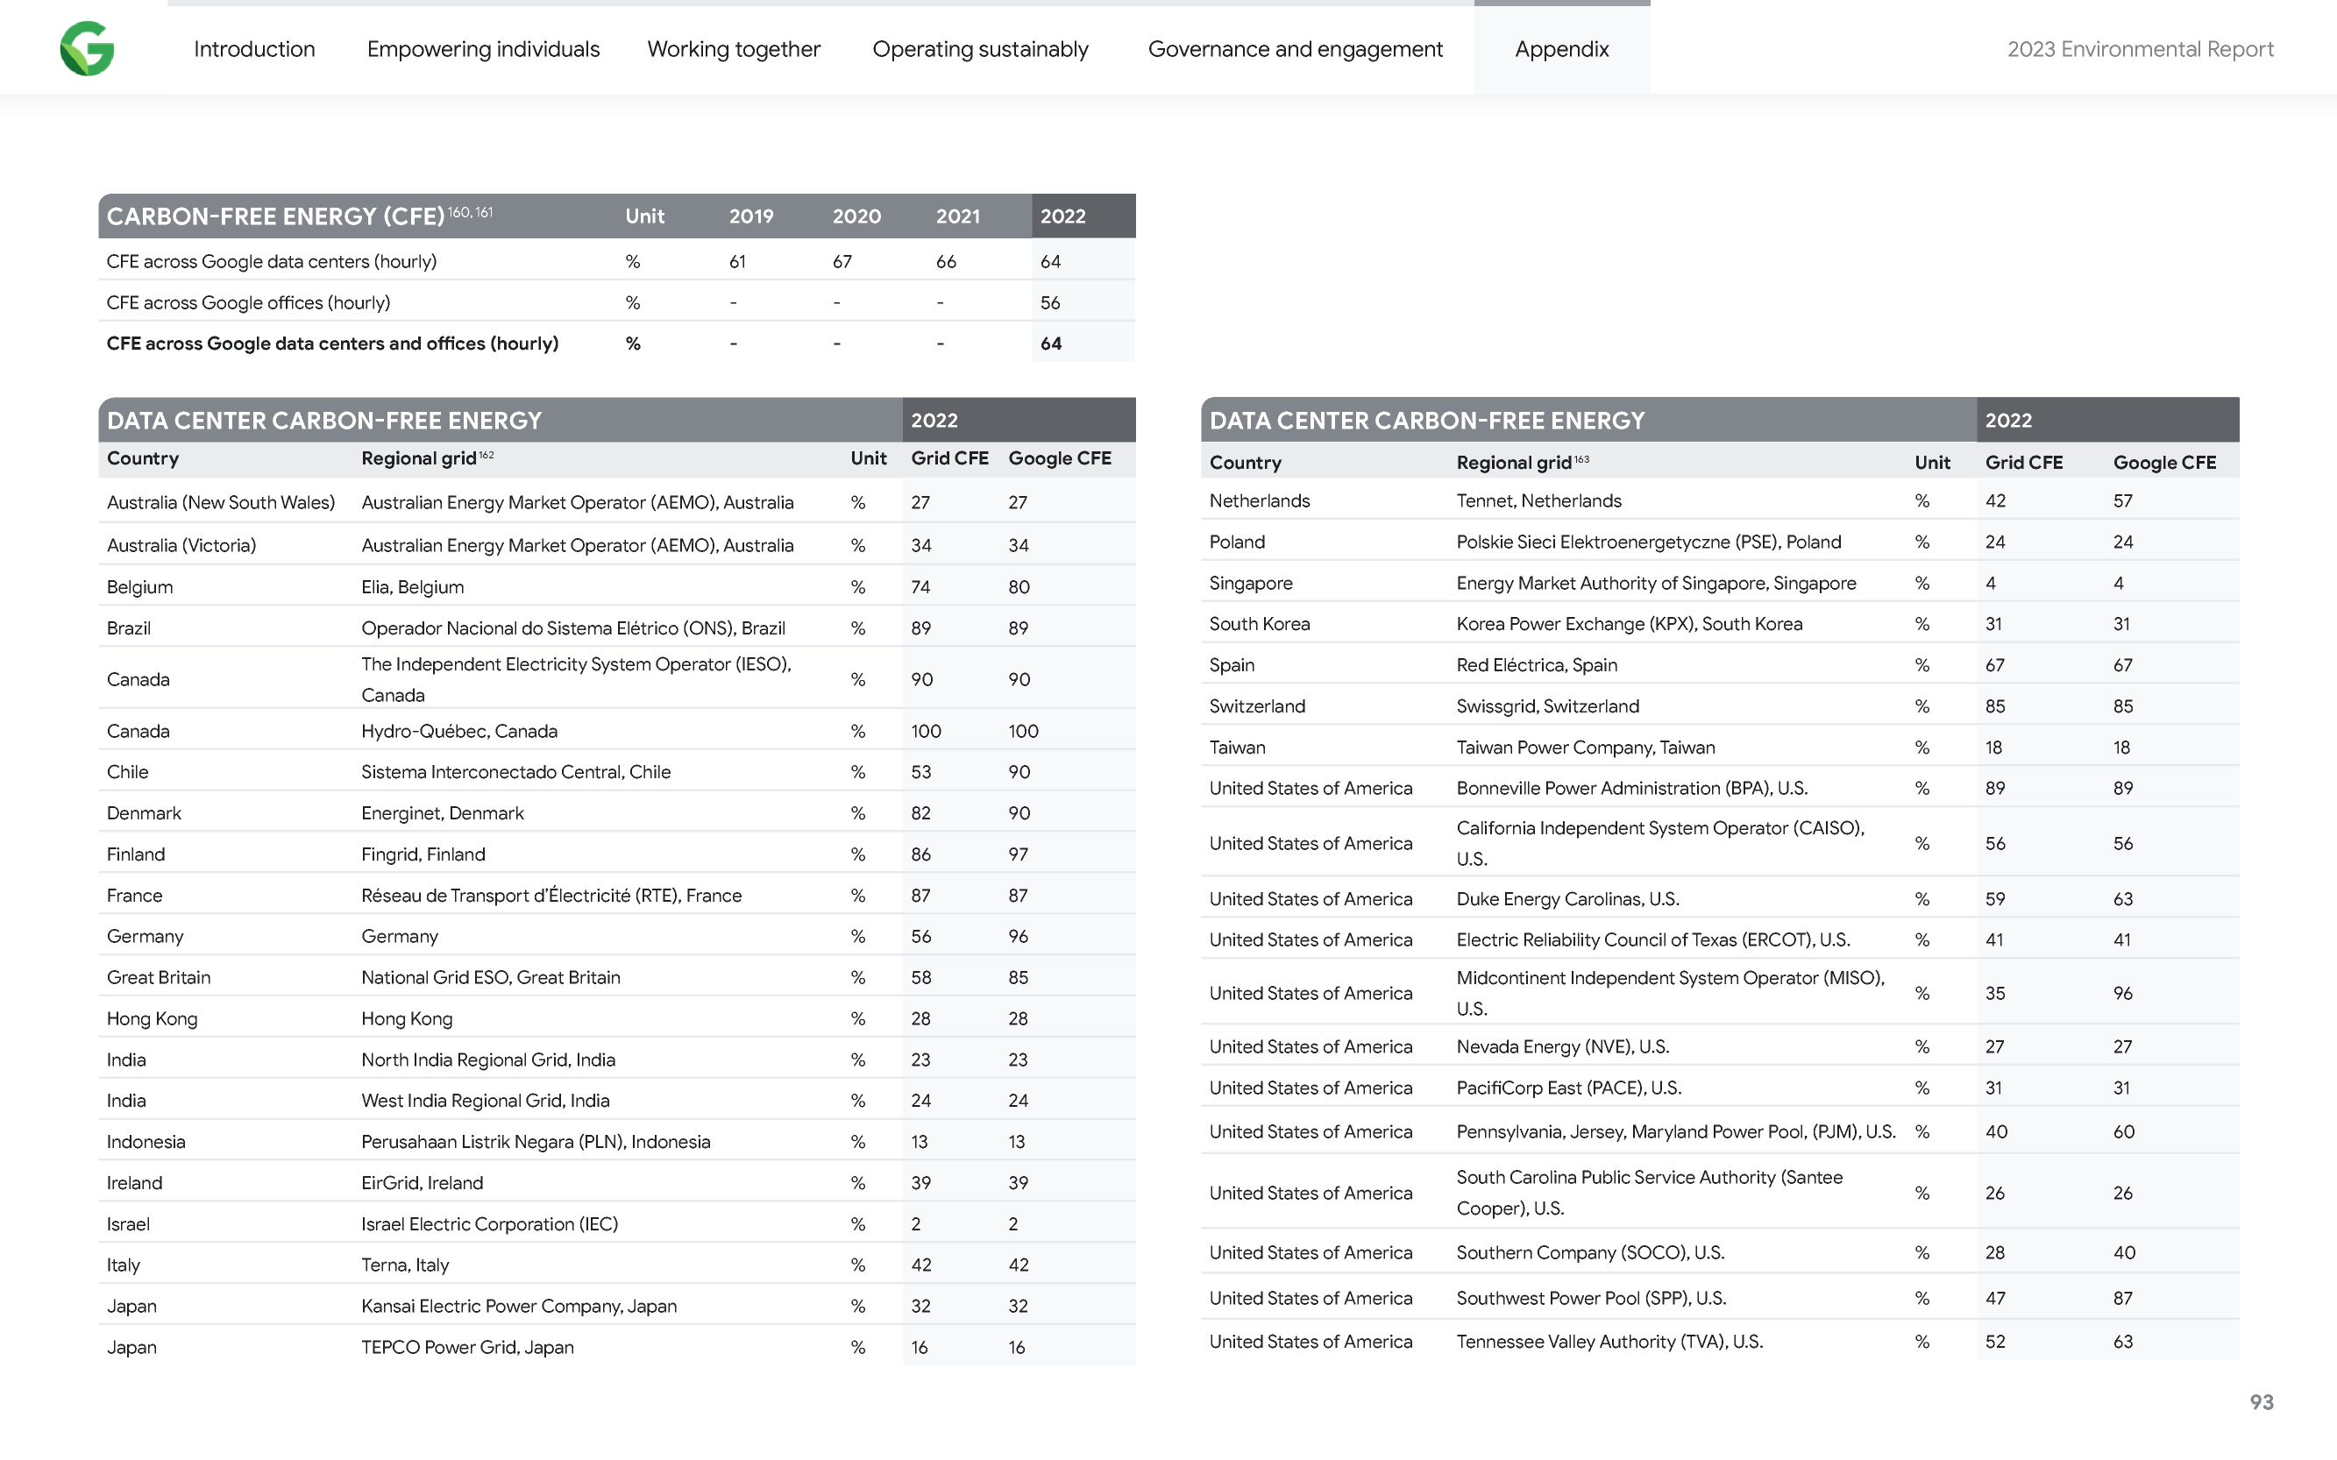Click Red Eléctrica, Spain entry

tap(1537, 665)
